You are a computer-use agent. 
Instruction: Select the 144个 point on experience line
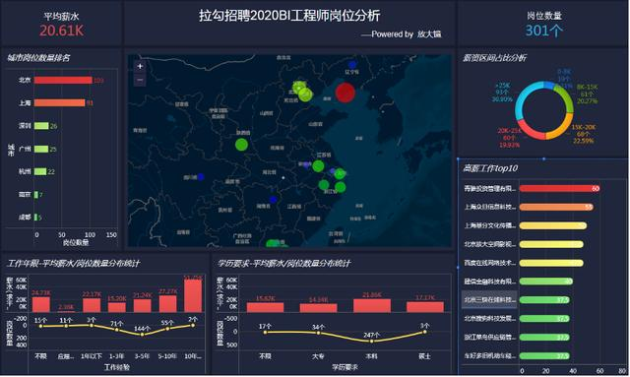point(142,335)
